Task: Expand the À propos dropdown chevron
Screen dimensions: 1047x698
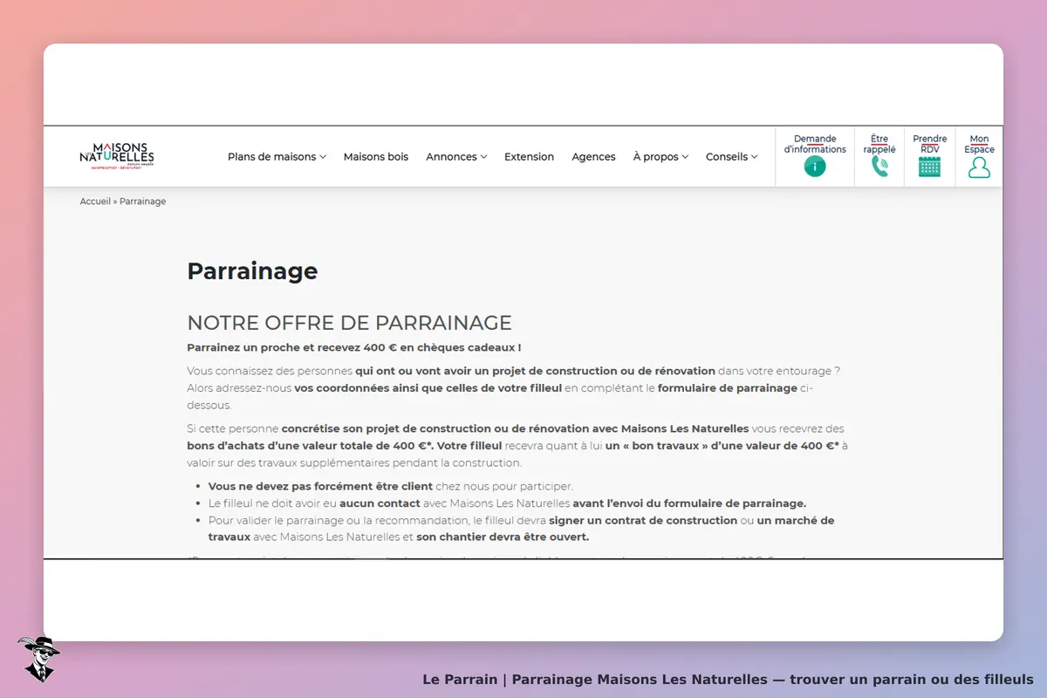Action: pos(685,157)
